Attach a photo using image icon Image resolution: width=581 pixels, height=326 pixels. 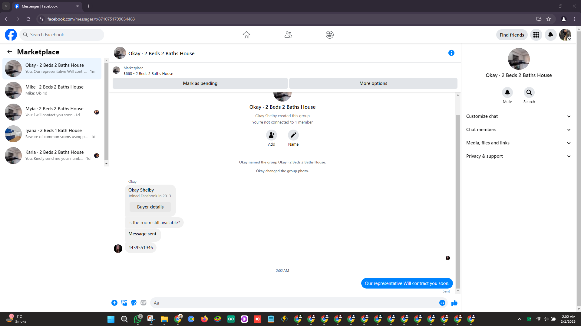point(124,303)
